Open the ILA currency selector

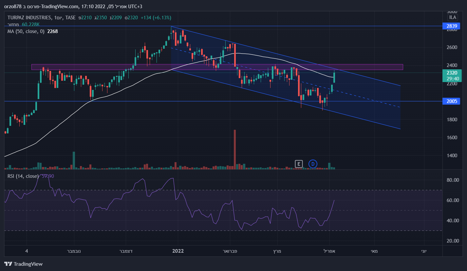coord(452,17)
